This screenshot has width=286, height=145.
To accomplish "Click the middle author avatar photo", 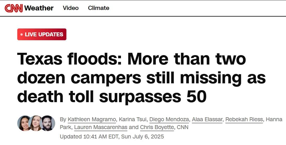I will pos(36,123).
